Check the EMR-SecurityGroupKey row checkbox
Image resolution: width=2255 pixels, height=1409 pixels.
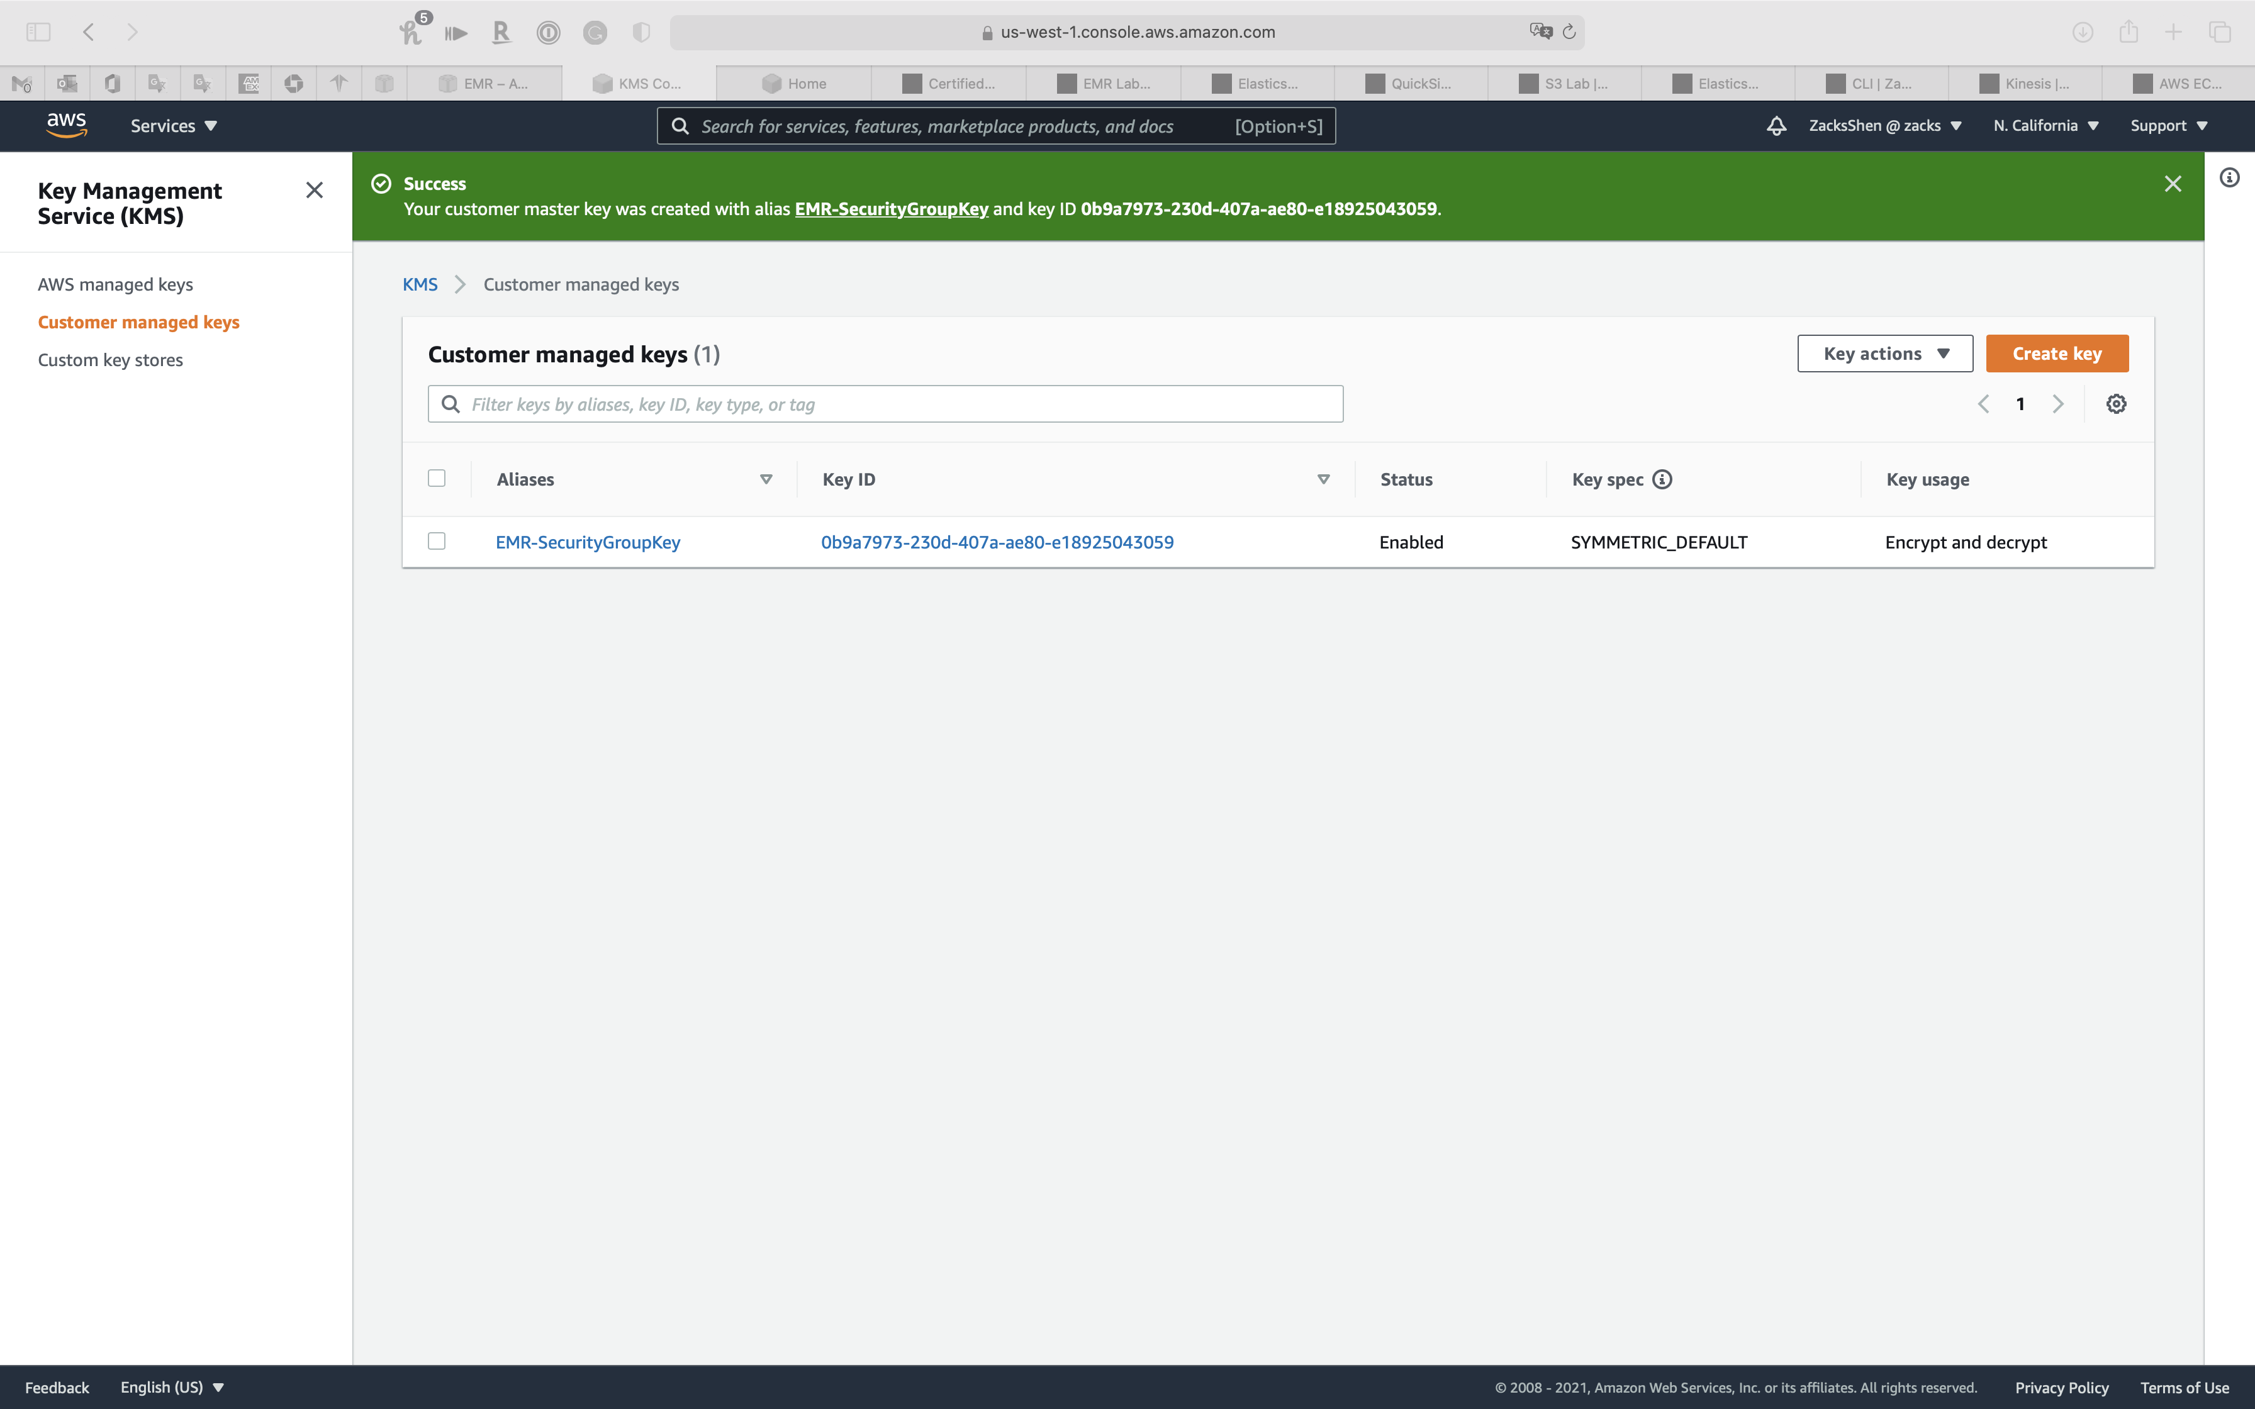coord(436,542)
